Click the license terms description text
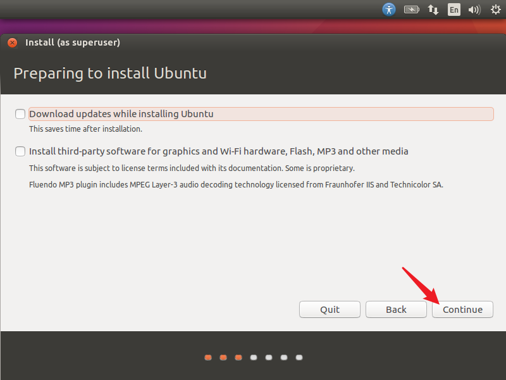This screenshot has height=380, width=506. tap(192, 168)
